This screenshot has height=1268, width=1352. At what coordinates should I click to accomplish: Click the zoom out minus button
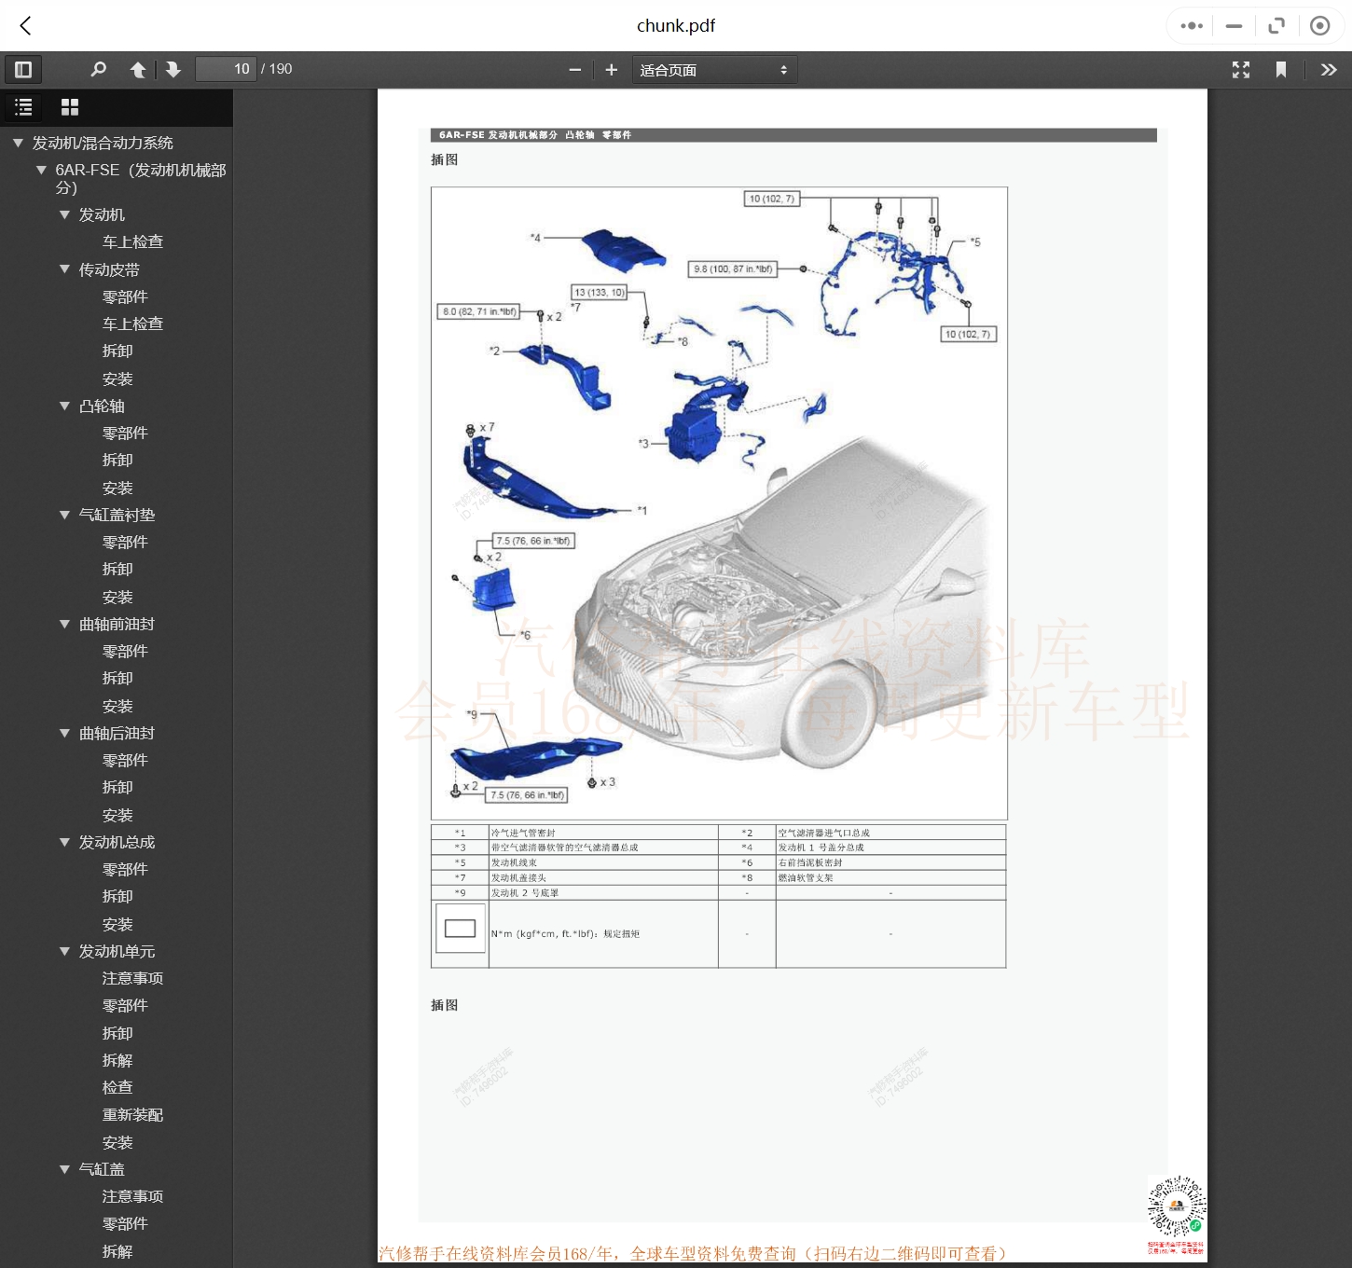[x=575, y=70]
